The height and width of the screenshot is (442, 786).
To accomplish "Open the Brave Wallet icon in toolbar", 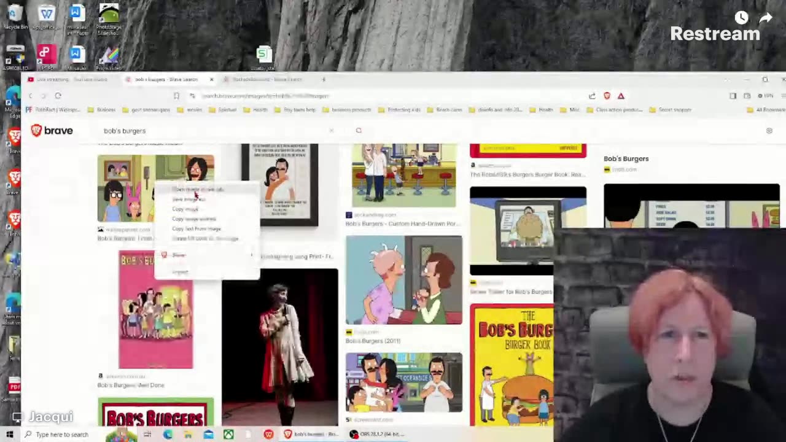I will click(747, 96).
